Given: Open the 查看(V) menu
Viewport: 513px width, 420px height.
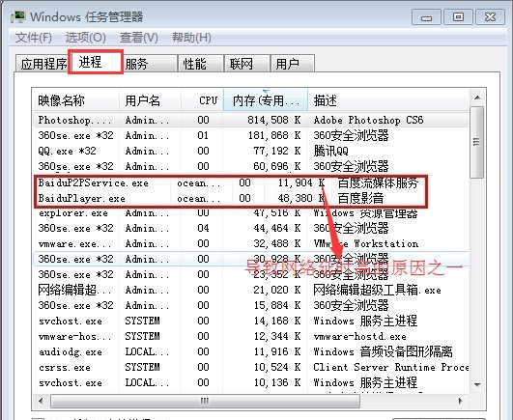Looking at the screenshot, I should 139,38.
